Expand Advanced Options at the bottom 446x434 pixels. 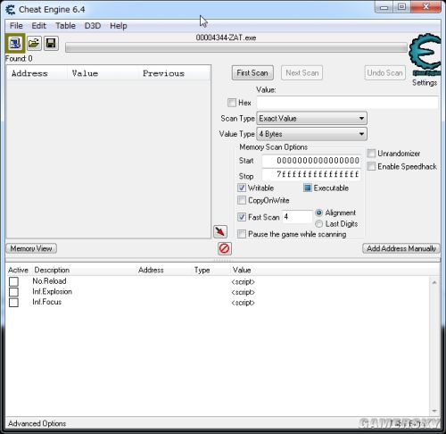point(37,423)
